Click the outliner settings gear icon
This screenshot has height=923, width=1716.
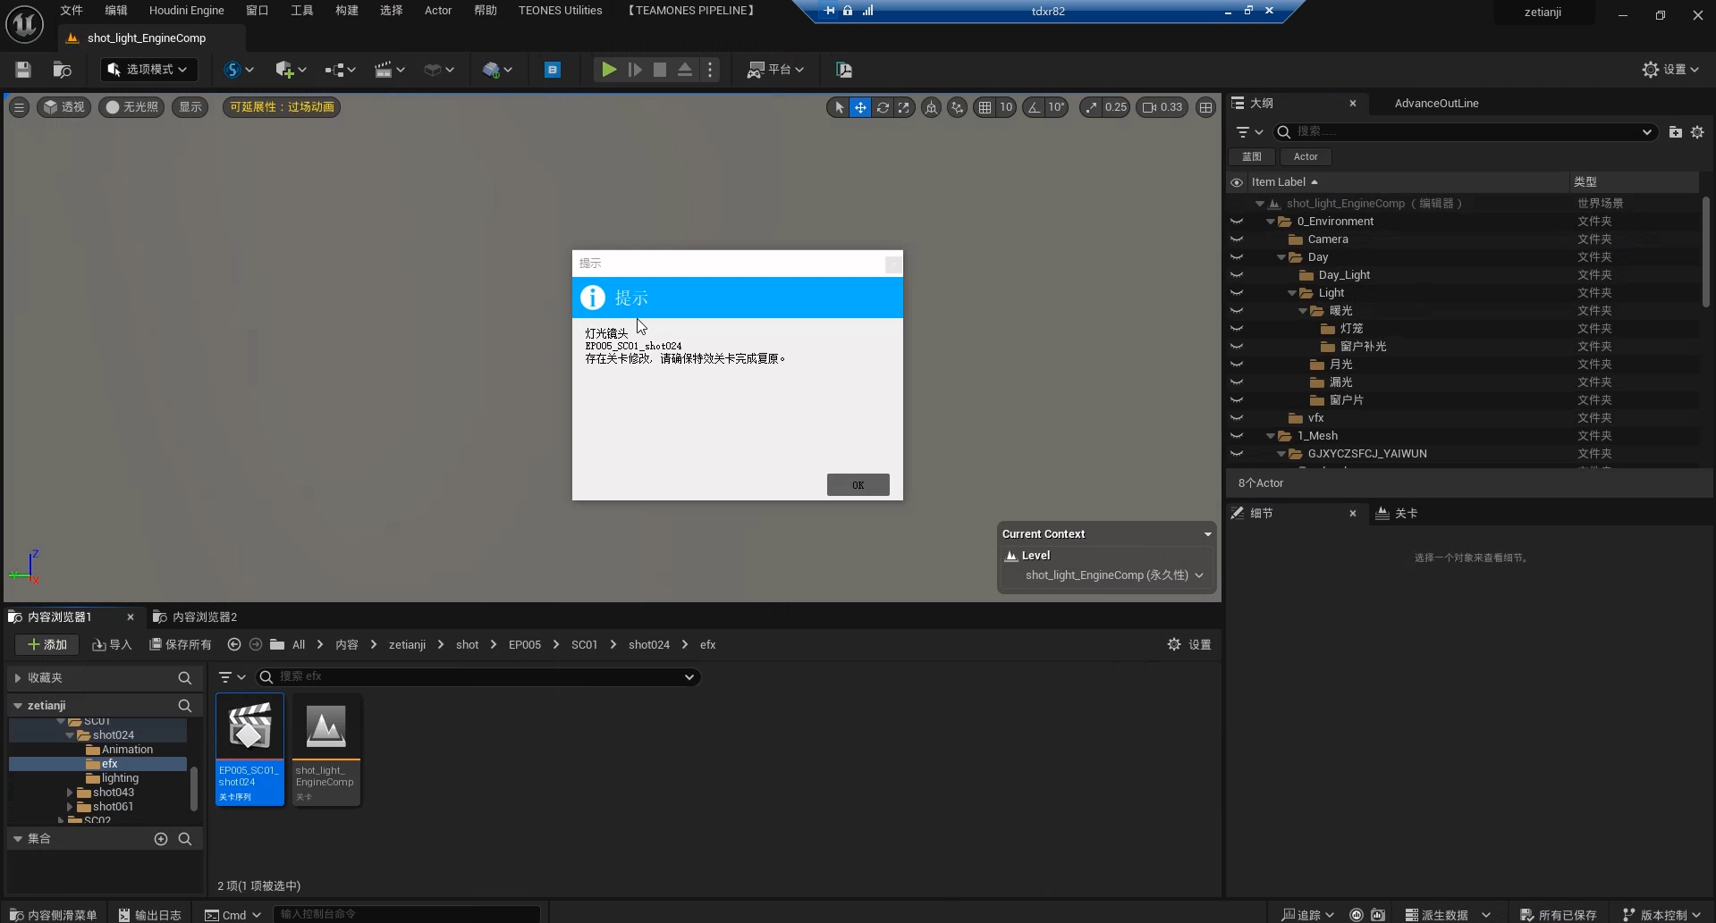[x=1697, y=132]
